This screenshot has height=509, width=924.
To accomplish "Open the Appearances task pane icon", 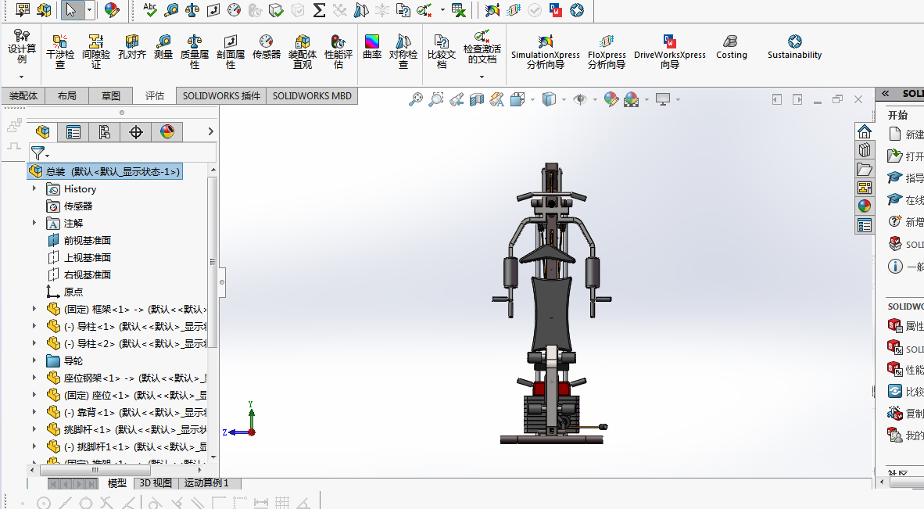I will click(865, 206).
